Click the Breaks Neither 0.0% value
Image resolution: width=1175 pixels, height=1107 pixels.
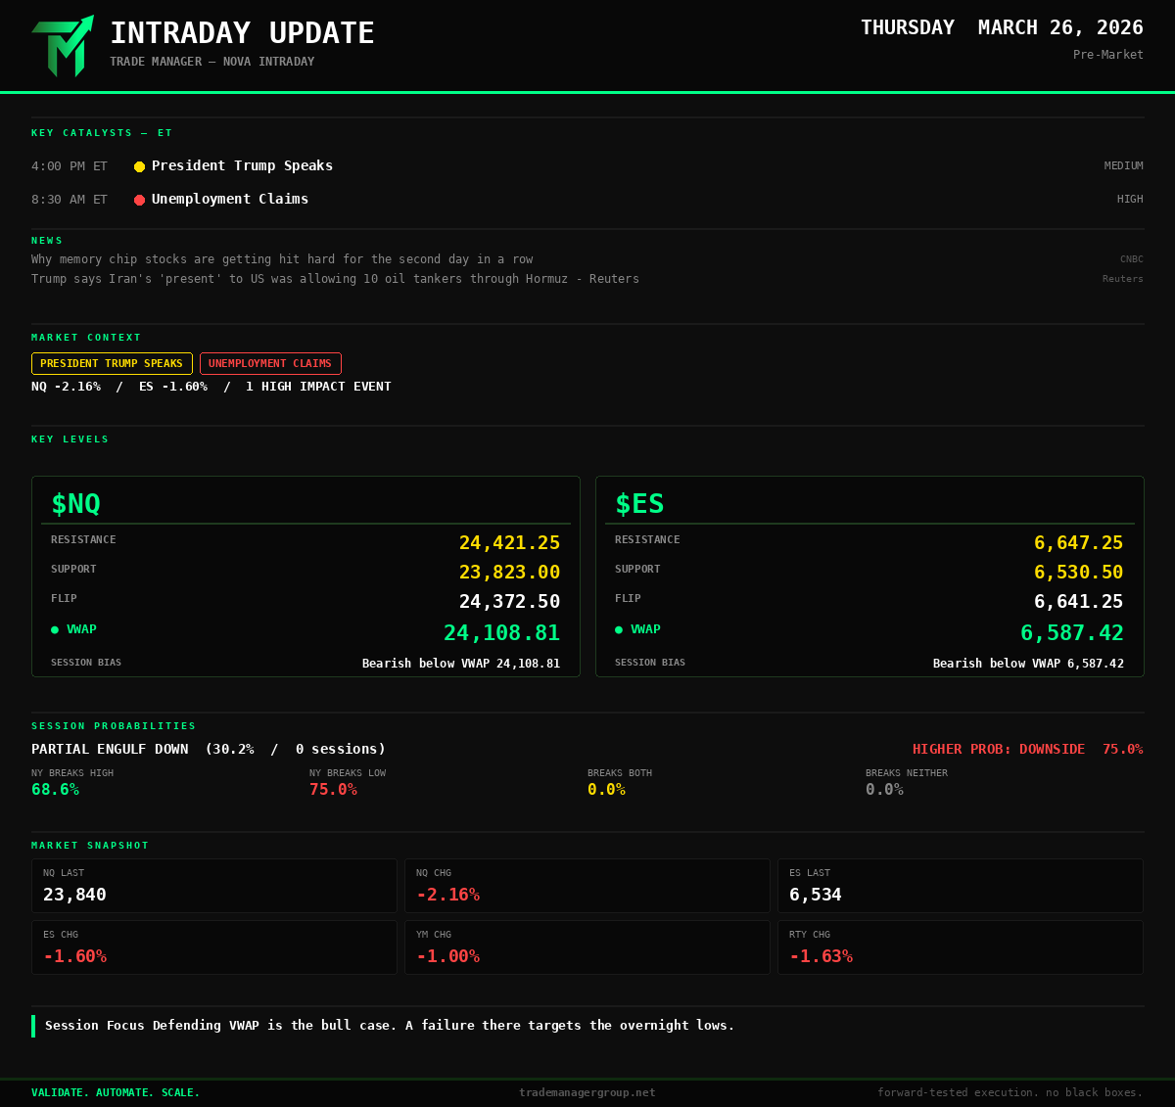[884, 789]
